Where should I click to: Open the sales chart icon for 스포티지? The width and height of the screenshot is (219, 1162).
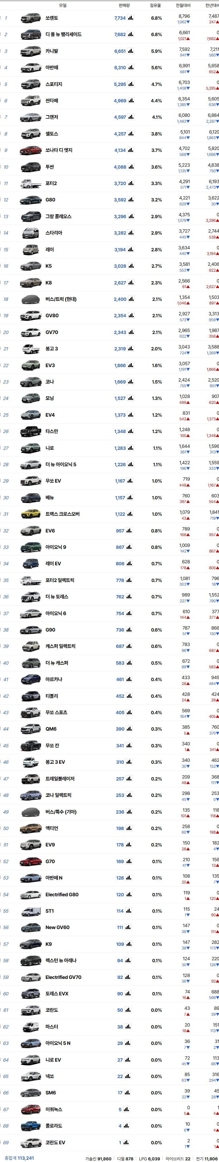[x=131, y=84]
